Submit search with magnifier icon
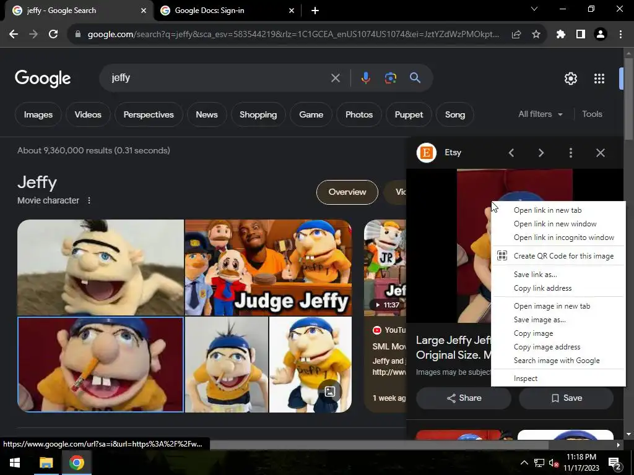 point(415,78)
